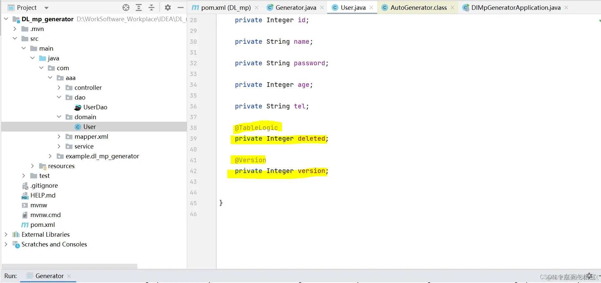Click the password field declaration
Viewport: 601px width, 283px height.
pos(281,63)
